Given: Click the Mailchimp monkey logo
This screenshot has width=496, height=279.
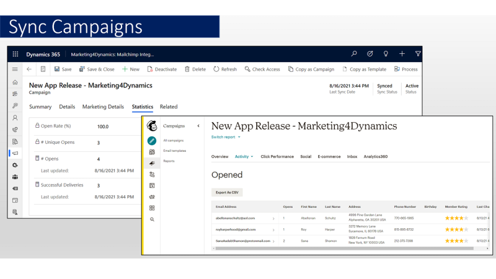Looking at the screenshot, I should [x=151, y=126].
